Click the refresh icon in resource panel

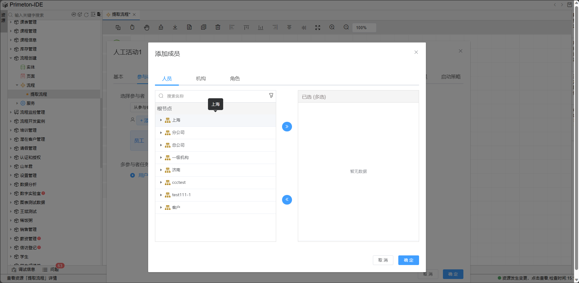pos(86,15)
